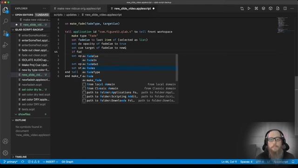Click the compare changes icon in editor toolbar
This screenshot has height=168, width=298.
coord(242,8)
